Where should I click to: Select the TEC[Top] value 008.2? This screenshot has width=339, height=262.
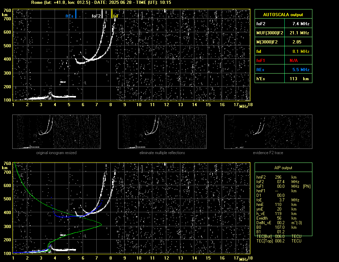pos(279,241)
